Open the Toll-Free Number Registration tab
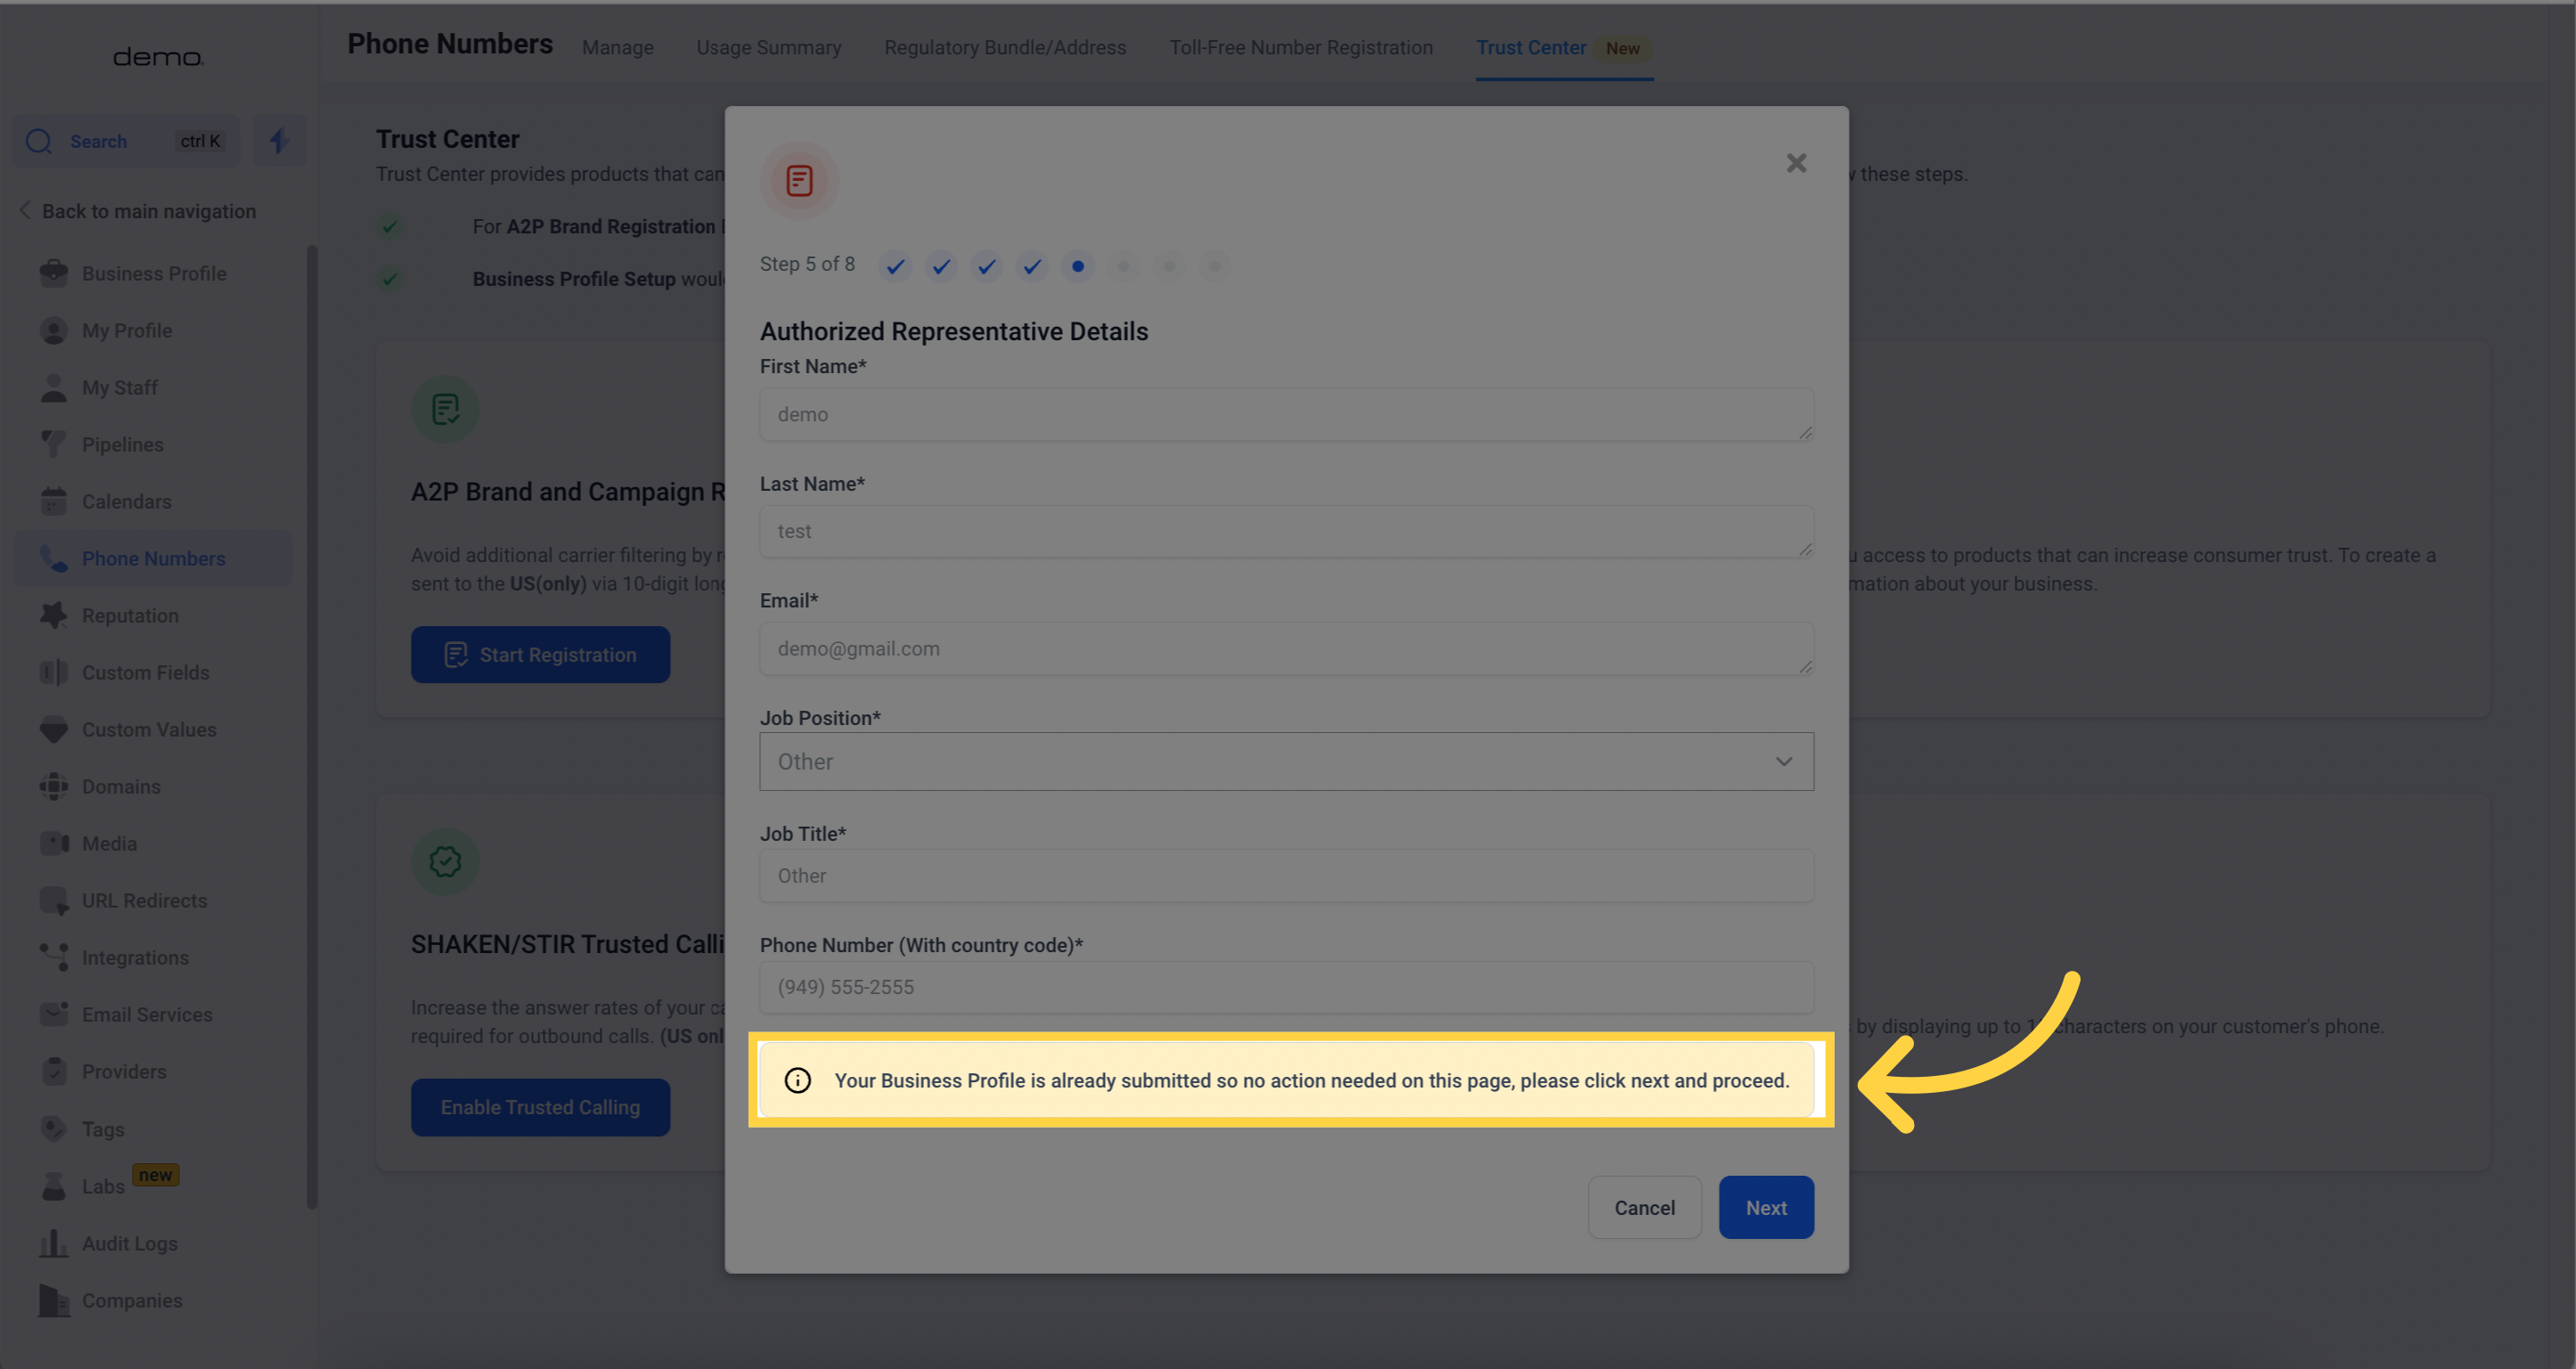 (x=1300, y=46)
